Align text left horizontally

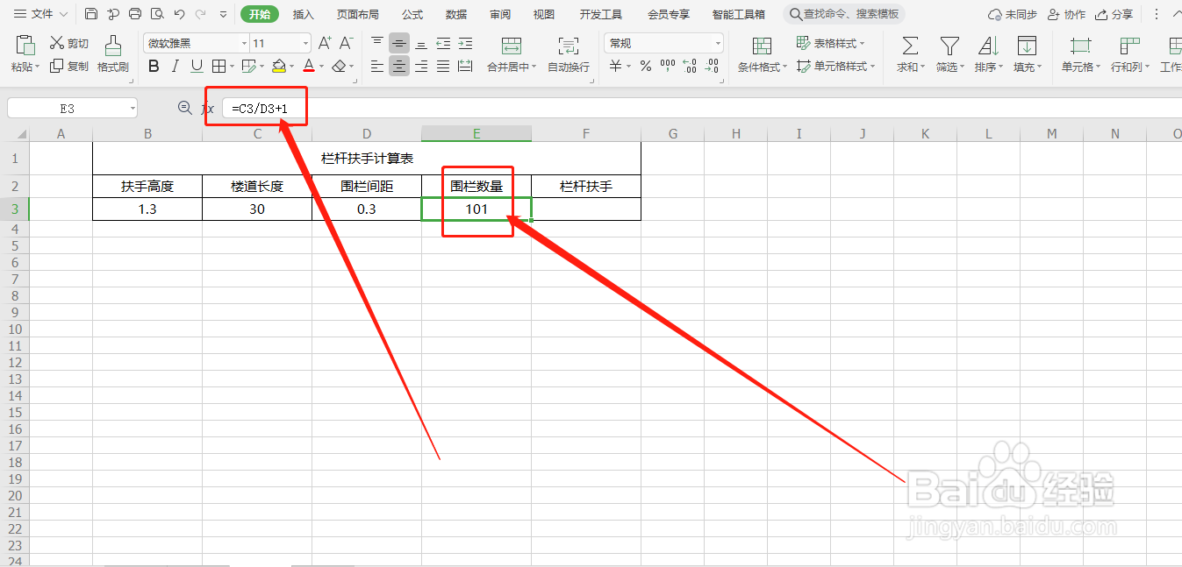tap(377, 66)
